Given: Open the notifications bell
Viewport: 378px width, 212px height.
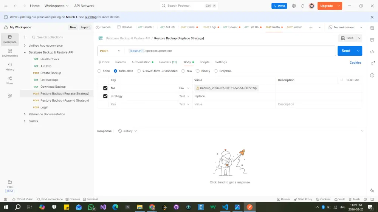Looking at the screenshot, I should [303, 6].
